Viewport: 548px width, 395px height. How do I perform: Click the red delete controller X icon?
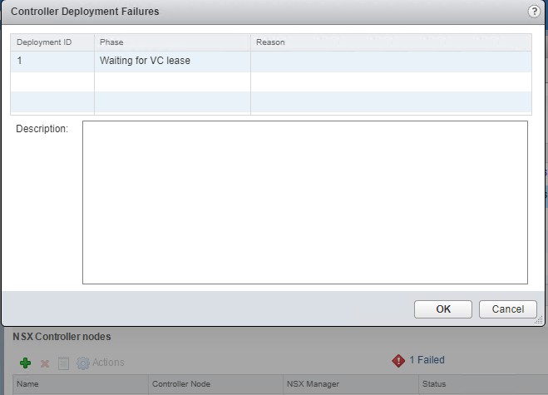(x=45, y=363)
